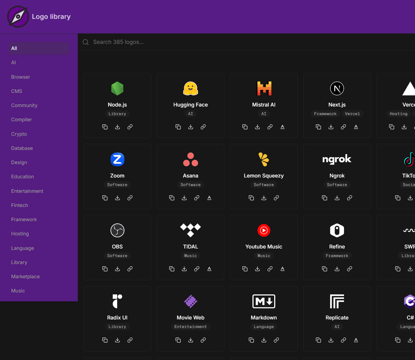Copy the Asana logo SVG
The height and width of the screenshot is (360, 415).
pos(172,198)
